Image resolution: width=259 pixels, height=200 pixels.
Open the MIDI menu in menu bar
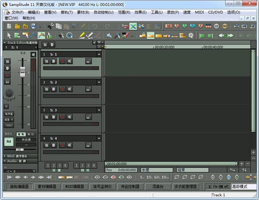point(199,12)
